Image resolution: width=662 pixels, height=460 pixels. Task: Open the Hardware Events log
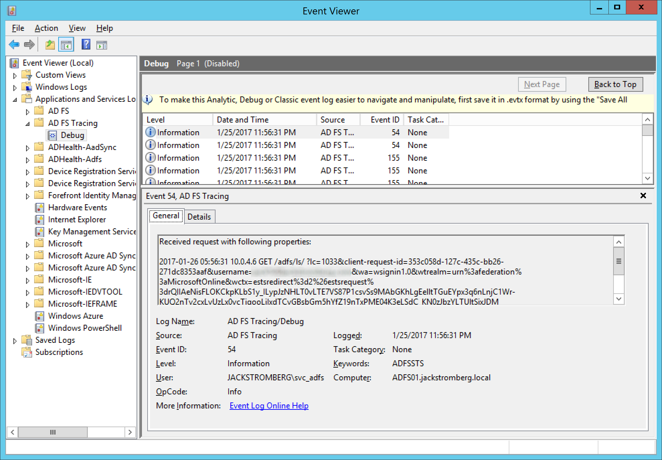tap(77, 208)
